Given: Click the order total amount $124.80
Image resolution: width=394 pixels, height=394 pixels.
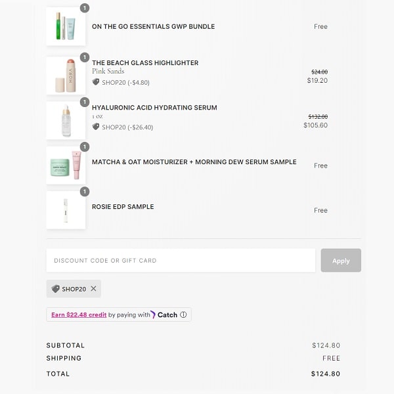Looking at the screenshot, I should click(x=326, y=374).
